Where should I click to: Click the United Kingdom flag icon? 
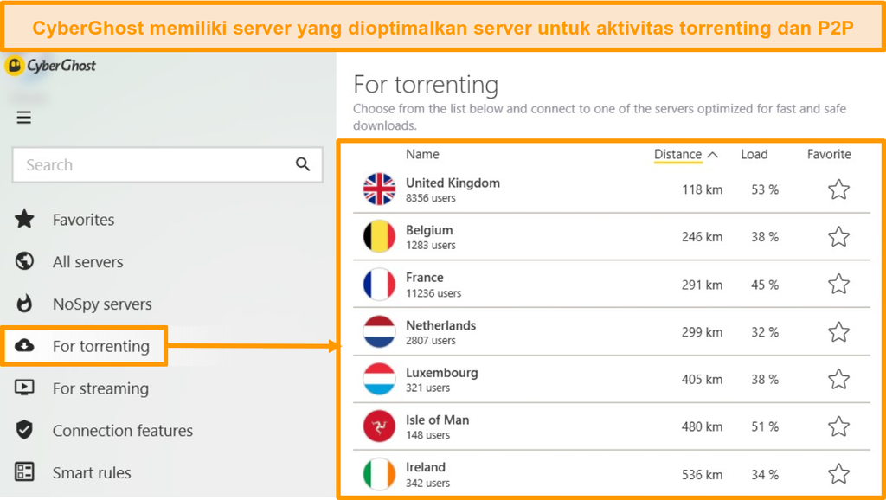(379, 189)
